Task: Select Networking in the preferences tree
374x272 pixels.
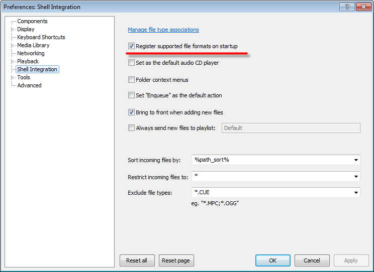Action: tap(31, 53)
